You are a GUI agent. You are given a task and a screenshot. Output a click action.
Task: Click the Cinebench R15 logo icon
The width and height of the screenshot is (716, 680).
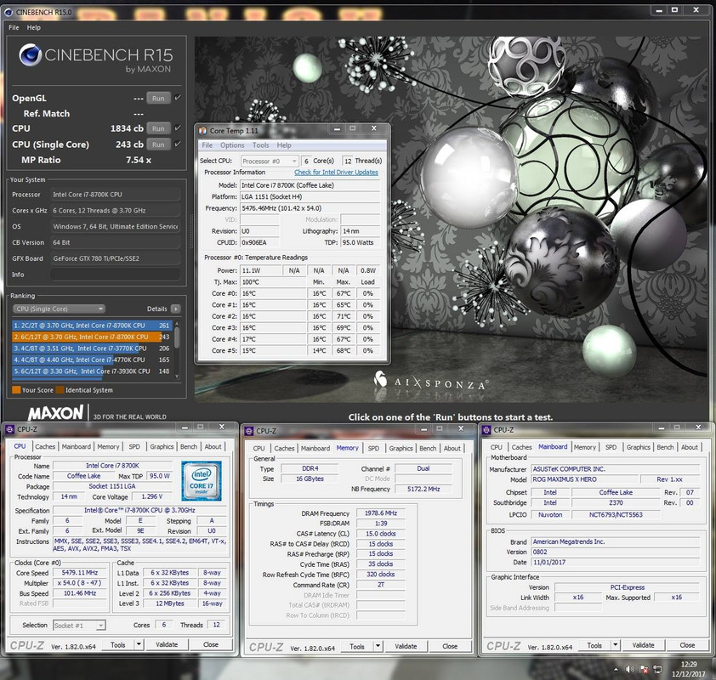coord(30,55)
